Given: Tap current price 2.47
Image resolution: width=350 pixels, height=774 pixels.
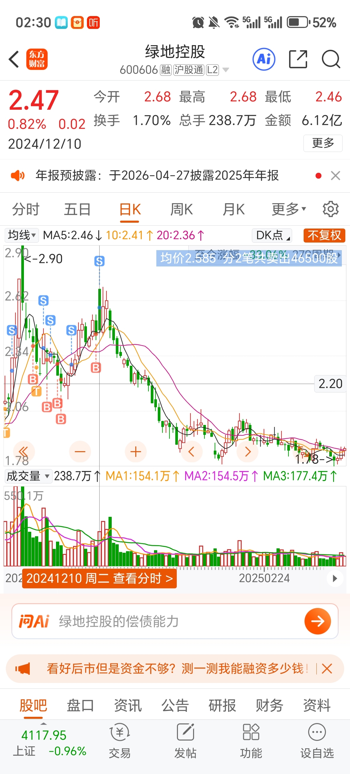Looking at the screenshot, I should (x=34, y=100).
